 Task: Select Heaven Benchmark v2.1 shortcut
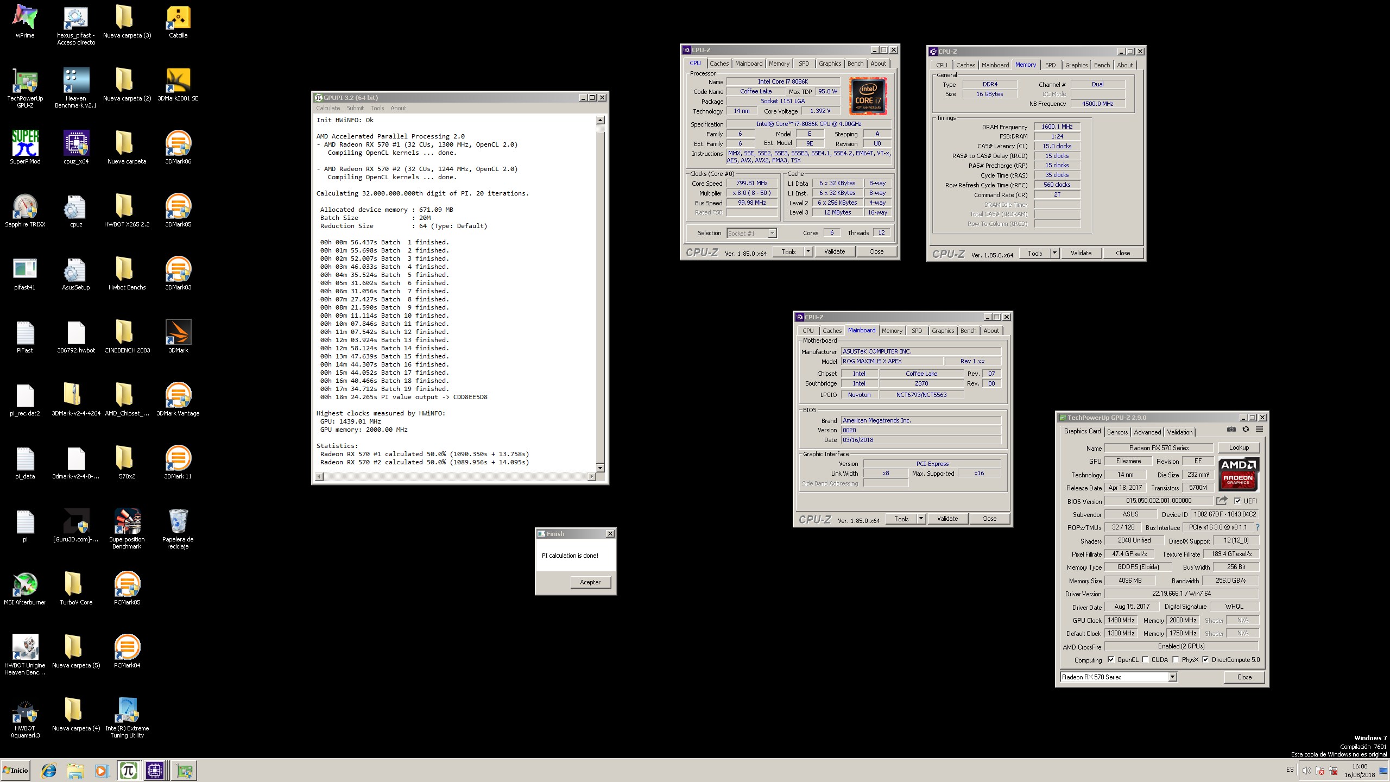[x=76, y=88]
